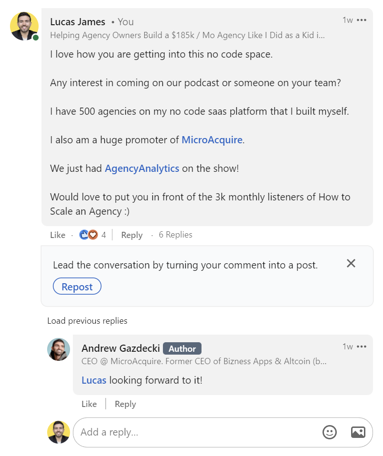Image resolution: width=383 pixels, height=456 pixels.
Task: Show the 6 Replies thread
Action: pos(175,235)
